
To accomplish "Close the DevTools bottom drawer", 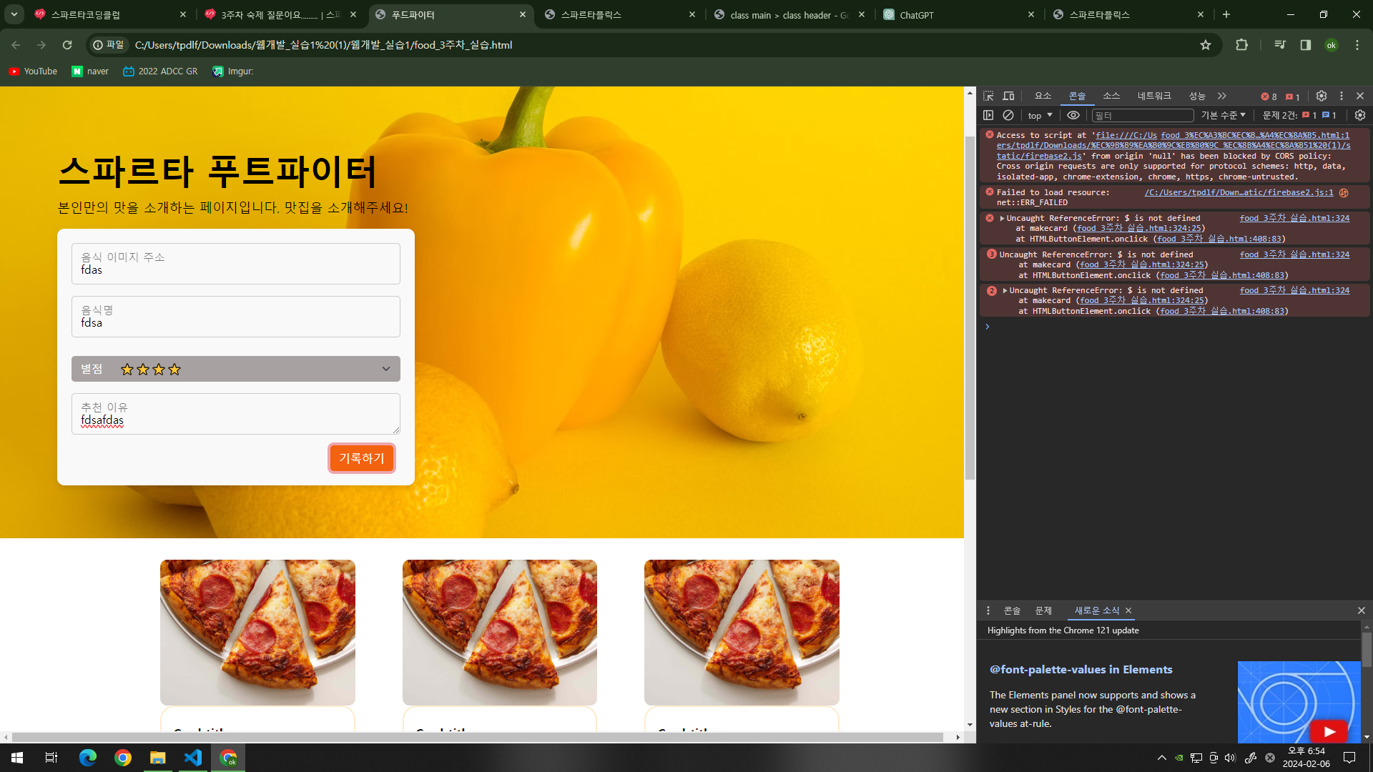I will tap(1362, 610).
